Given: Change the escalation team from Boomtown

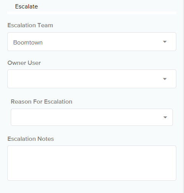Looking at the screenshot, I should click(x=92, y=42).
